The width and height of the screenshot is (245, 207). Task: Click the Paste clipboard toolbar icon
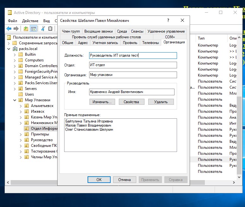click(x=50, y=29)
